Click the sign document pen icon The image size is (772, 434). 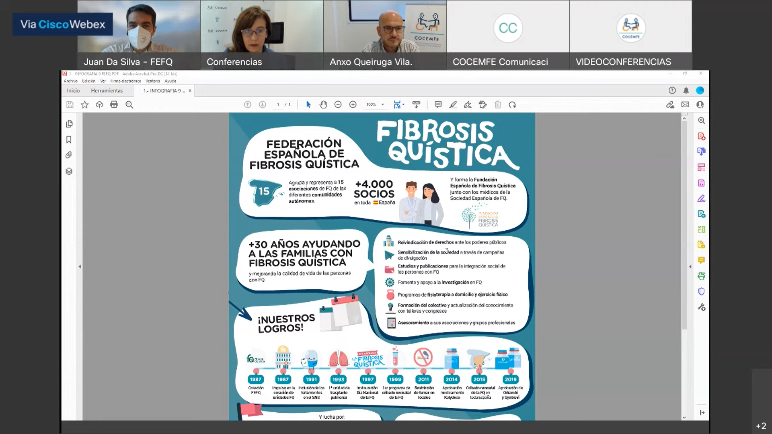click(x=468, y=105)
